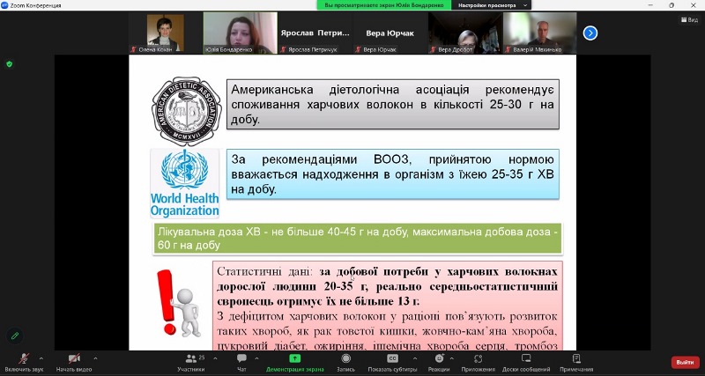Screen dimensions: 705x376
Task: Expand arrow next to Участники
Action: click(215, 358)
